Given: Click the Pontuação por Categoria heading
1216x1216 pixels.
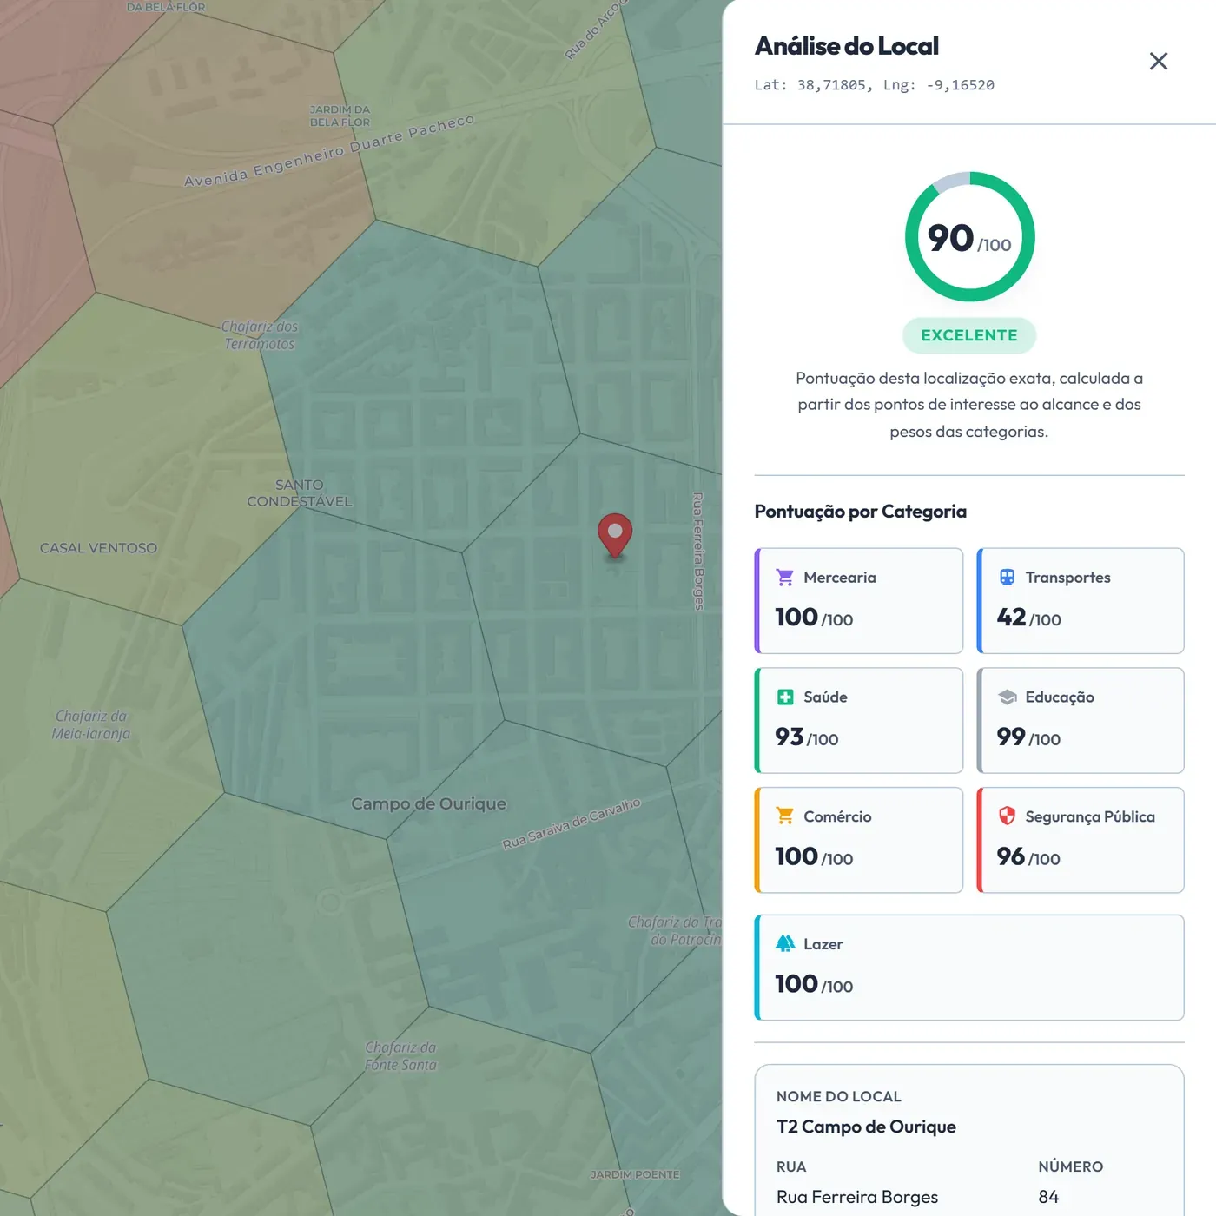Looking at the screenshot, I should [x=860, y=511].
